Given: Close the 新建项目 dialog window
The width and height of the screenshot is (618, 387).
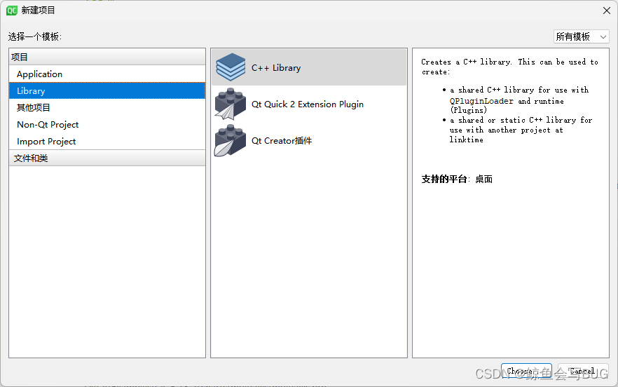Looking at the screenshot, I should 607,11.
